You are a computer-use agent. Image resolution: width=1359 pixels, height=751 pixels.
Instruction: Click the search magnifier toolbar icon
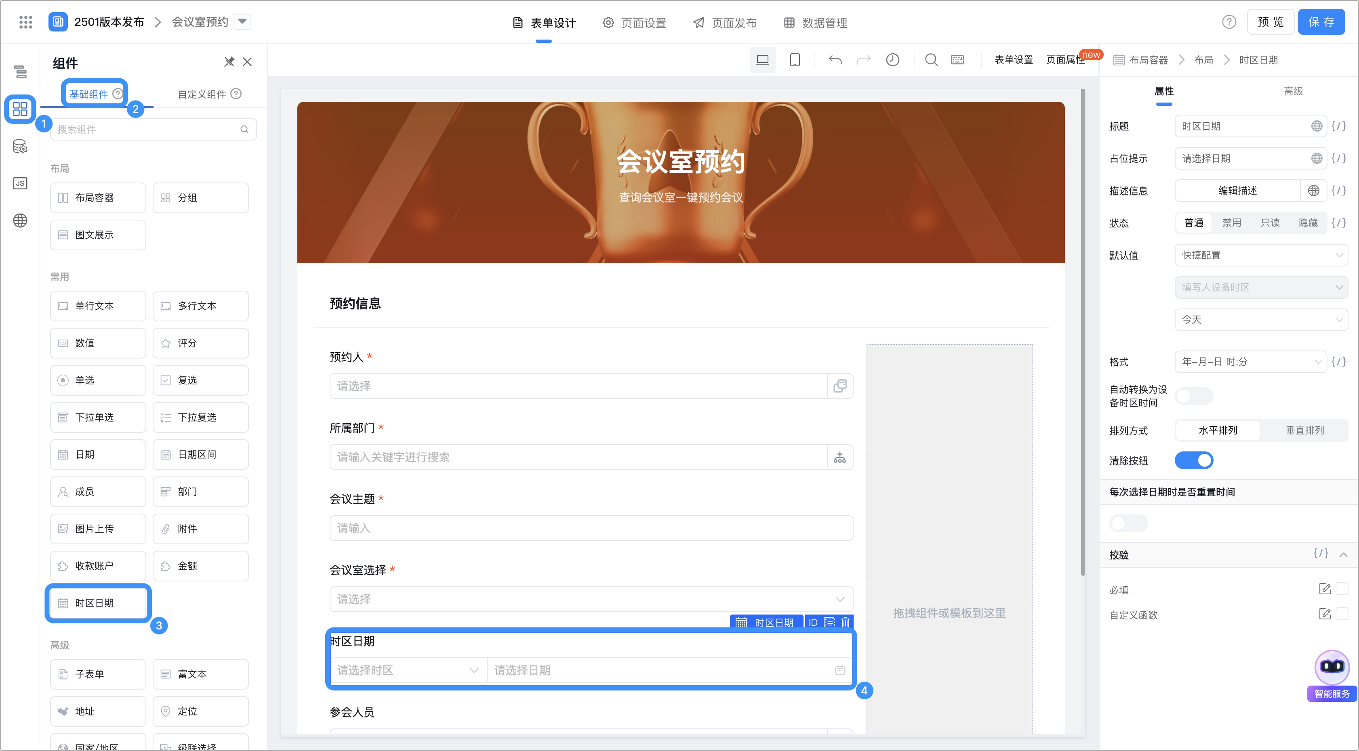[x=931, y=60]
